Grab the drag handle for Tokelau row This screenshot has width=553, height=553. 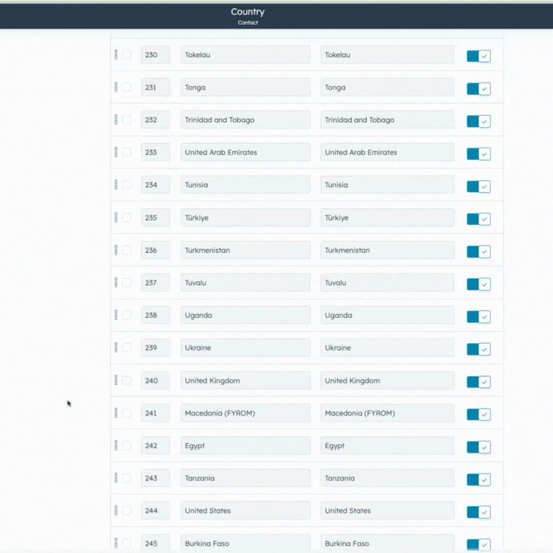tap(116, 55)
